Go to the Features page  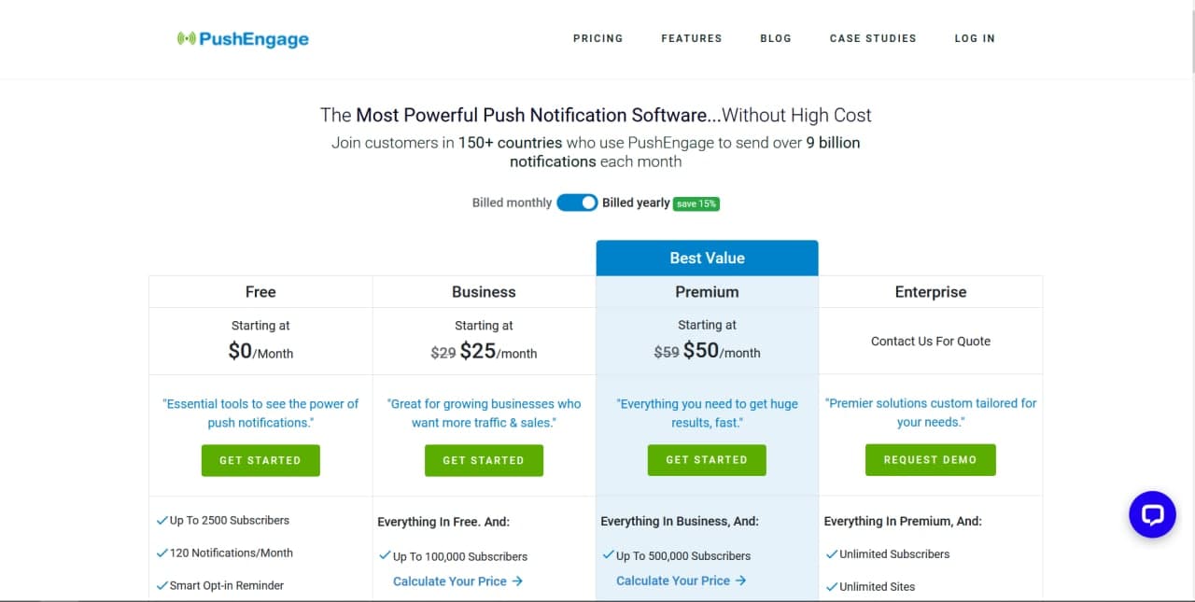691,38
